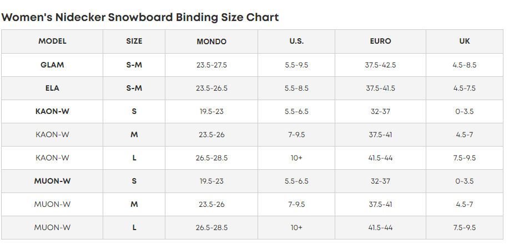This screenshot has height=250, width=514.
Task: Click the Women's Nidecker Binding Size Chart title
Action: point(140,17)
